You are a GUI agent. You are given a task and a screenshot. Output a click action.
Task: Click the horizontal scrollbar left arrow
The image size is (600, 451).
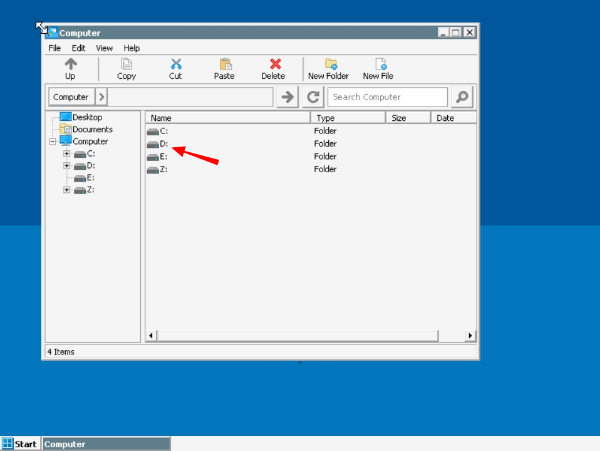151,336
